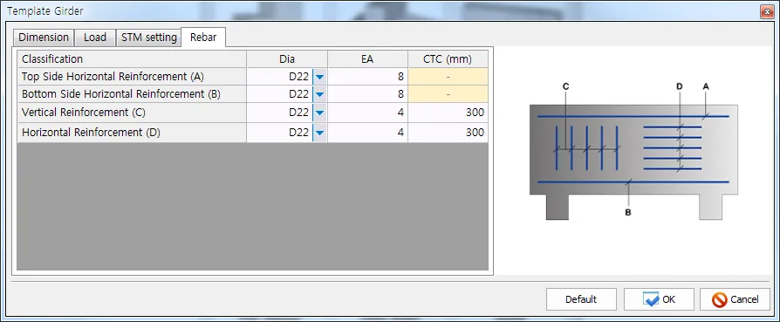Edit EA value for Horizontal Reinforcement (D)
Screen dimensions: 780x322
(368, 133)
